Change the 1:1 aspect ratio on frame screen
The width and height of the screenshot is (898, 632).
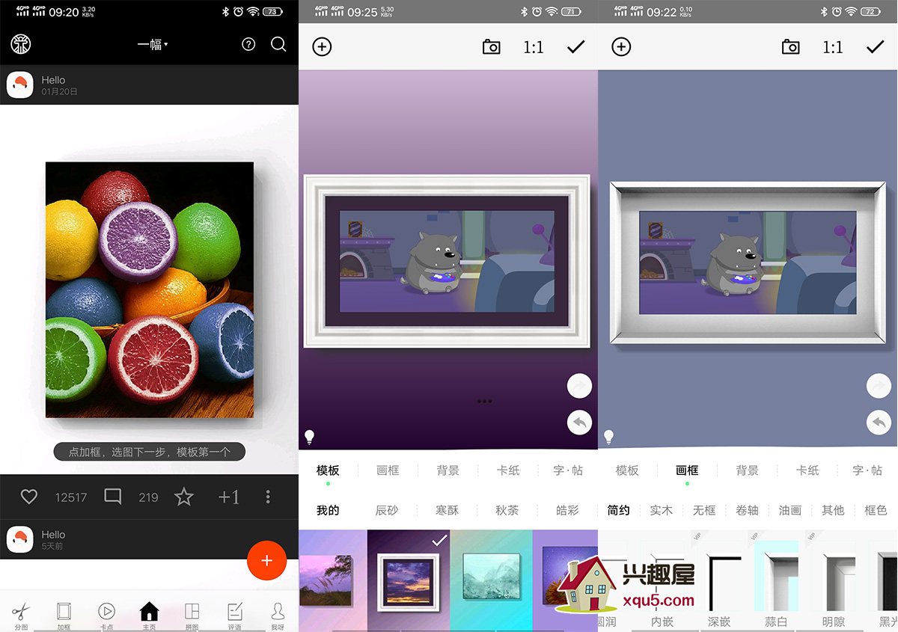[x=833, y=47]
